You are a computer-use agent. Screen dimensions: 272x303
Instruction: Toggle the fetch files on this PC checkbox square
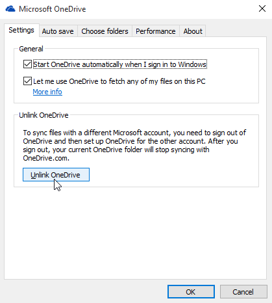coord(27,81)
